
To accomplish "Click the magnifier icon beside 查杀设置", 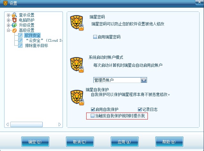I will 14,15.
